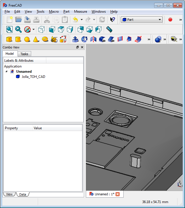
Task: Click Fit All magnifier icon
Action: click(10, 29)
